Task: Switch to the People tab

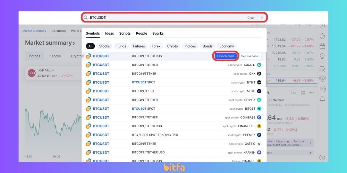Action: 142,33
